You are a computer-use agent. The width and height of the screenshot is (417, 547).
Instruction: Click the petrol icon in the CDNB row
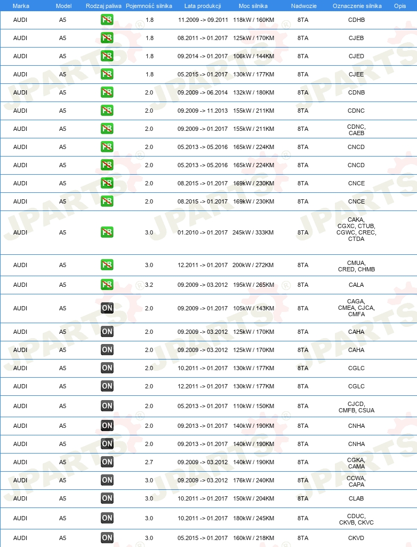107,92
